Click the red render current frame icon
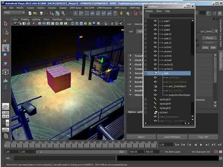 [135, 13]
